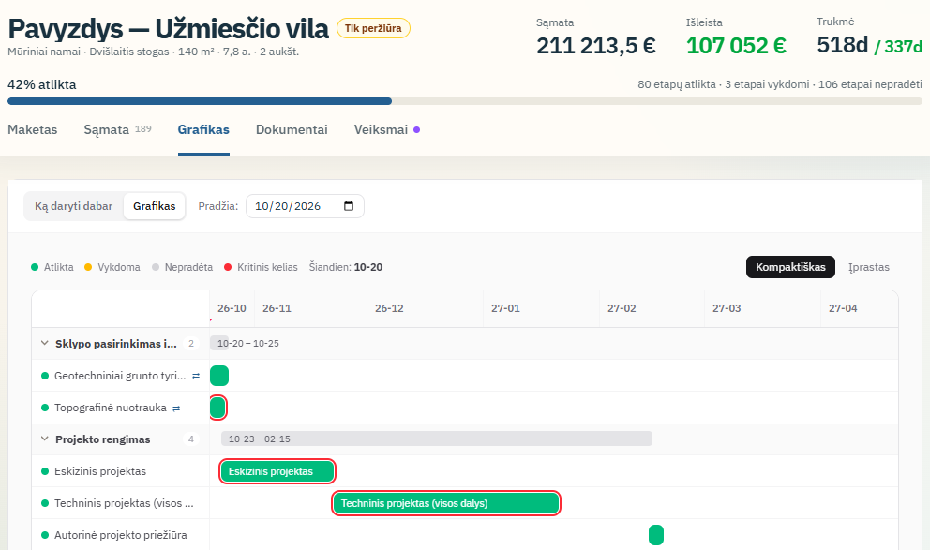This screenshot has width=930, height=550.
Task: Click green status dot of Techninis projektas row
Action: pos(44,503)
